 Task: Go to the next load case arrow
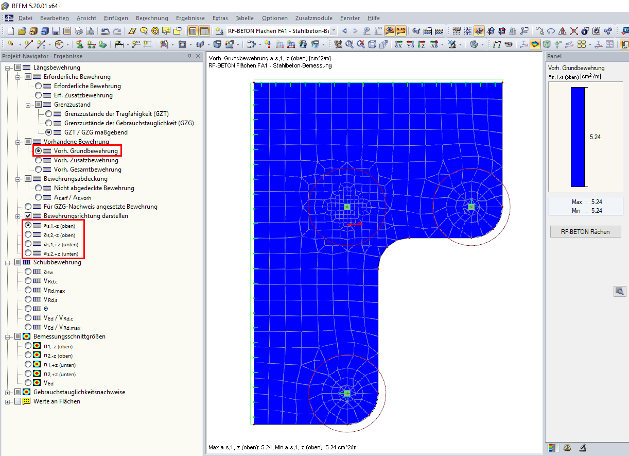click(355, 31)
